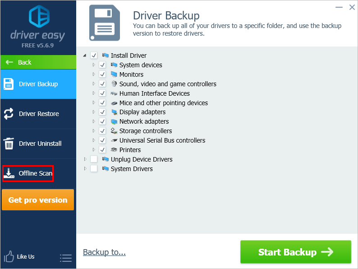The width and height of the screenshot is (358, 269).
Task: Uncheck Universal Serial Bus controllers checkbox
Action: 102,140
